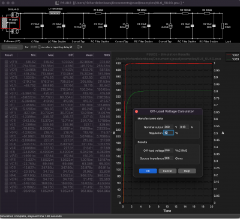240x219 pixels.
Task: Uncheck the V(C2) result checkbox
Action: (x=7, y=93)
